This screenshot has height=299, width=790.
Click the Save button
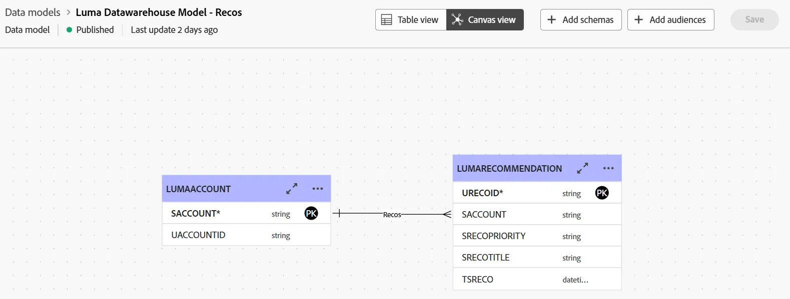click(754, 19)
